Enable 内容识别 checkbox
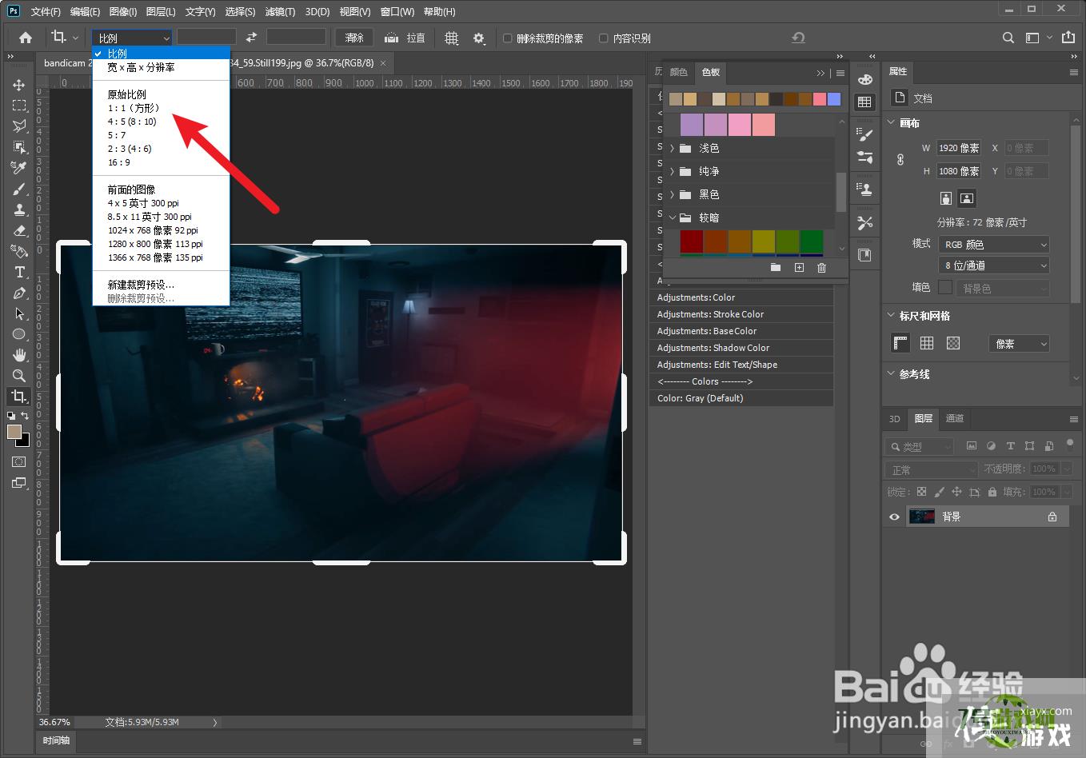1086x758 pixels. (604, 38)
